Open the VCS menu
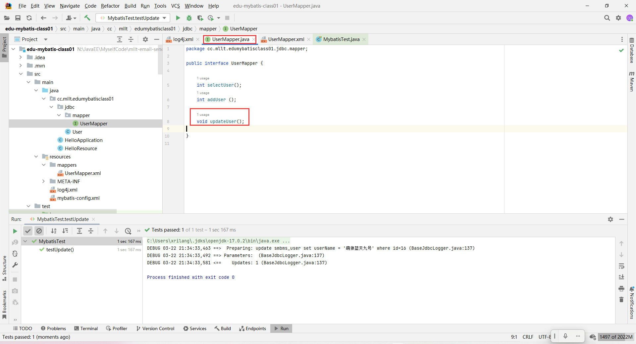This screenshot has width=636, height=344. click(175, 6)
